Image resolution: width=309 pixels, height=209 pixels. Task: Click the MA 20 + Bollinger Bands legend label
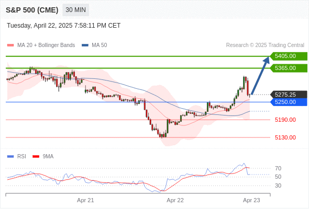click(46, 45)
